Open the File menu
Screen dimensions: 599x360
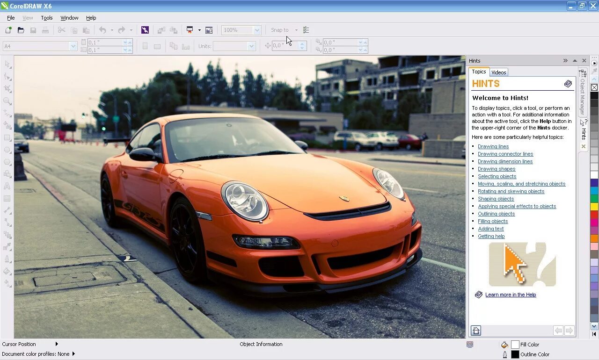(11, 18)
